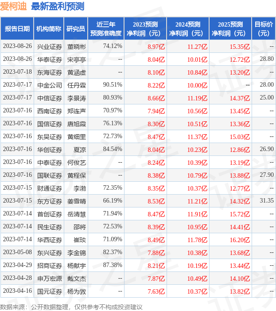
Task: Click target price 28.80
Action: click(x=267, y=59)
